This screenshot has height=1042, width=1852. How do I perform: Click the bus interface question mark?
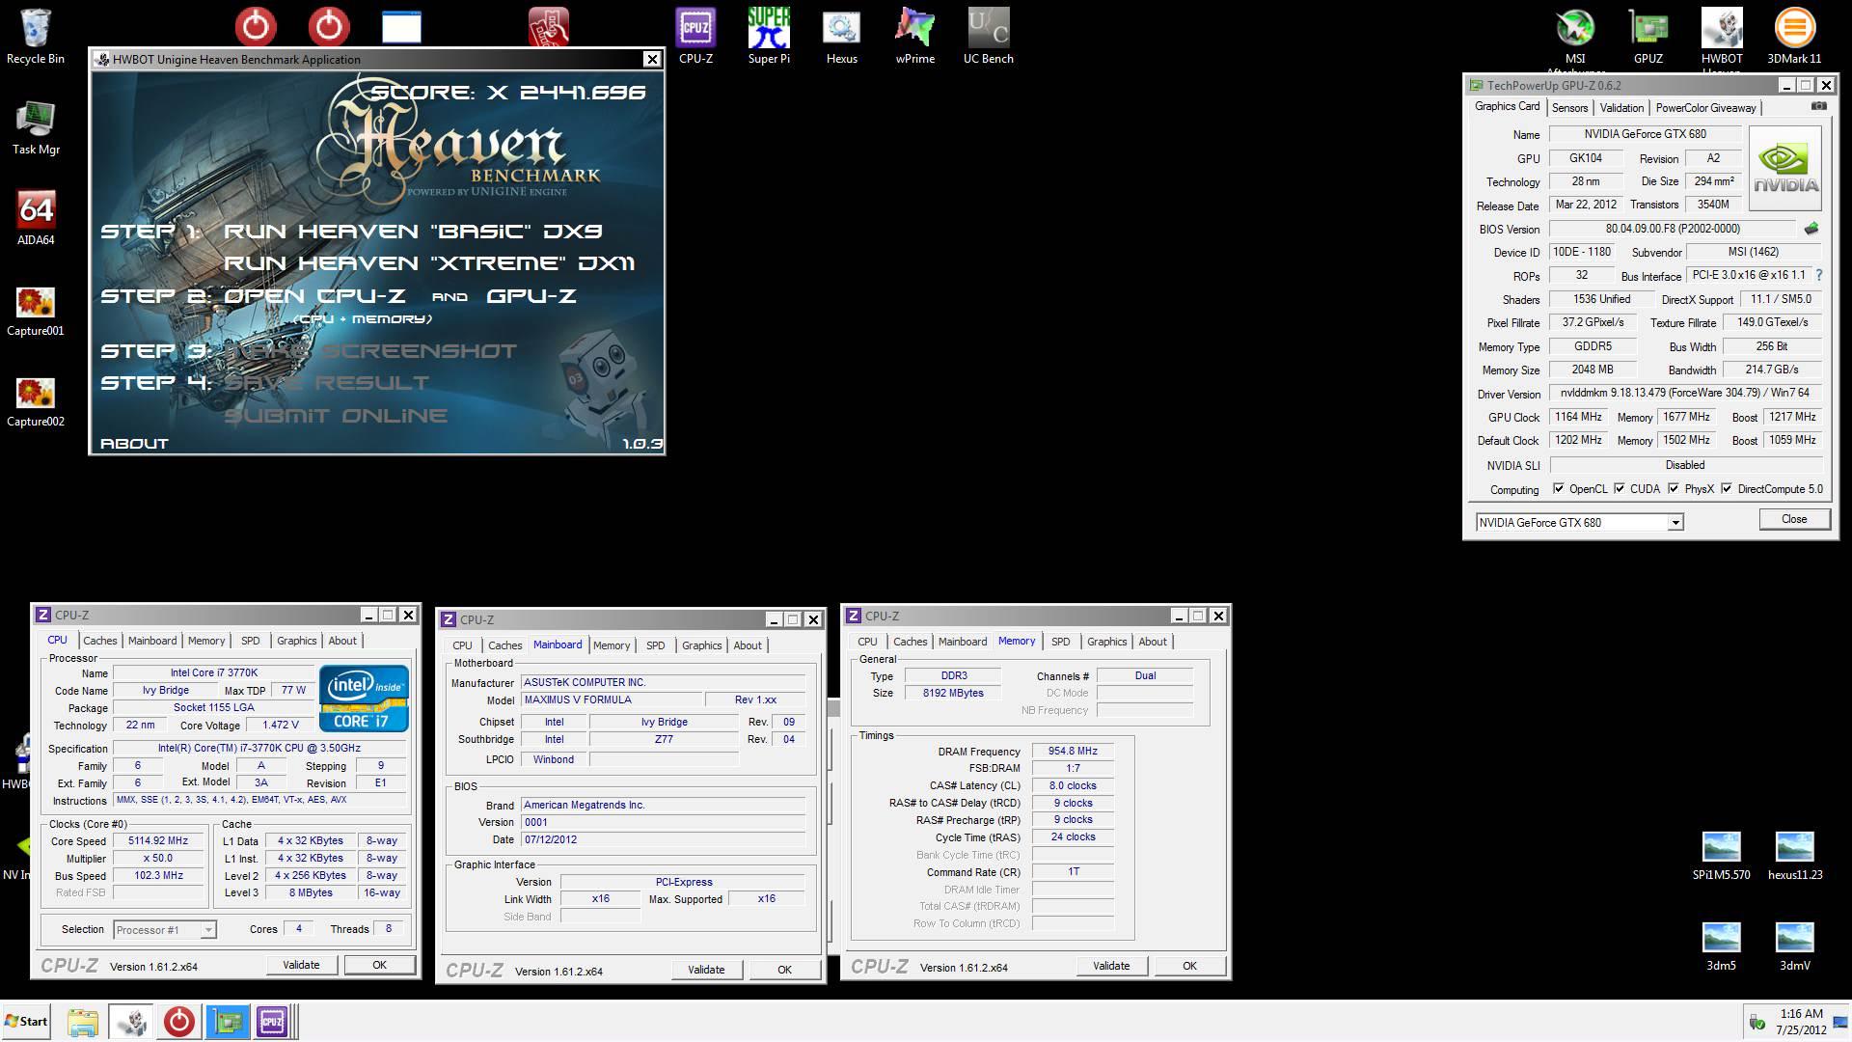coord(1819,275)
